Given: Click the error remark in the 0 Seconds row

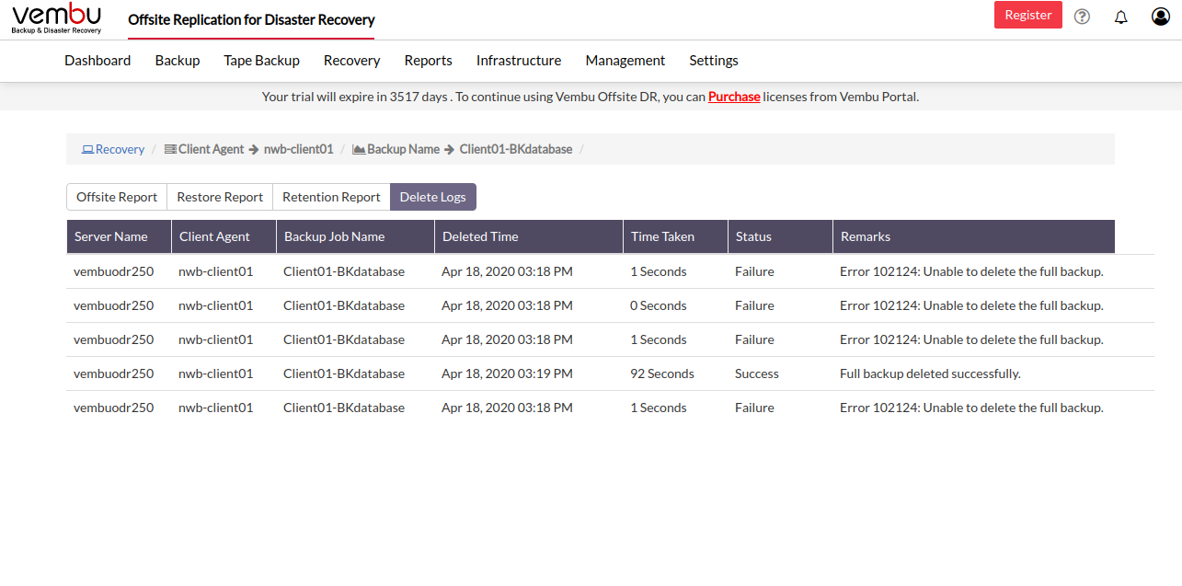Looking at the screenshot, I should click(971, 305).
